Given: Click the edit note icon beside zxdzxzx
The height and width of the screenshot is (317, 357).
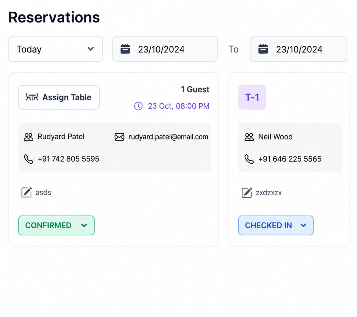Looking at the screenshot, I should click(247, 192).
